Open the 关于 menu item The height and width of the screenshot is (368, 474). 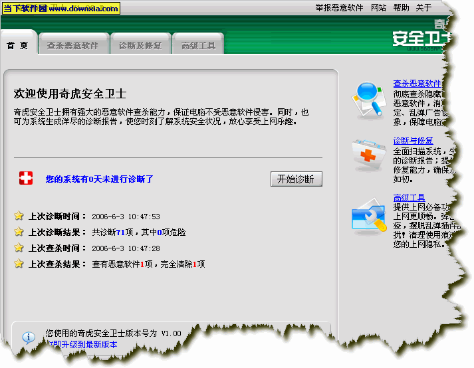pyautogui.click(x=423, y=8)
